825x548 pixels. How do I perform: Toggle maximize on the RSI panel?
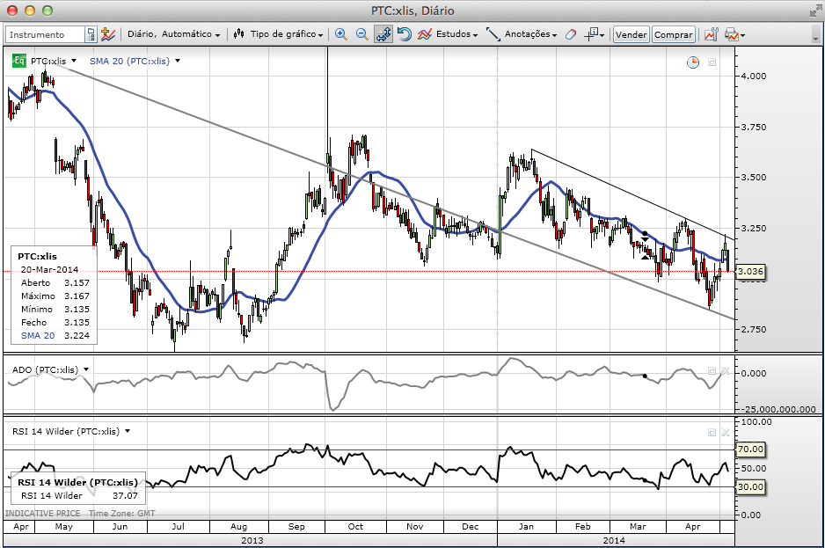pyautogui.click(x=712, y=432)
